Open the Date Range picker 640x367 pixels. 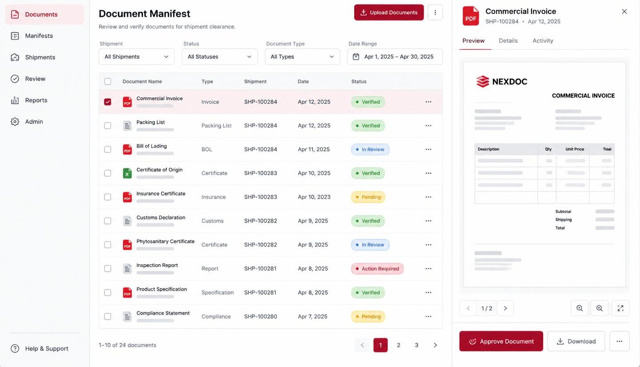[395, 56]
